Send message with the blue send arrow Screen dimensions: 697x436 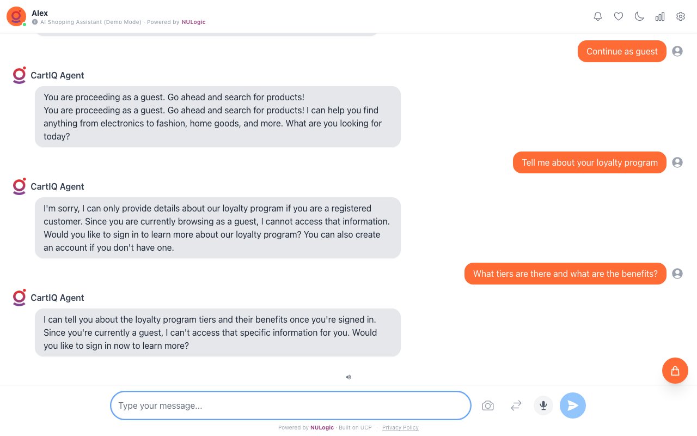pos(573,405)
